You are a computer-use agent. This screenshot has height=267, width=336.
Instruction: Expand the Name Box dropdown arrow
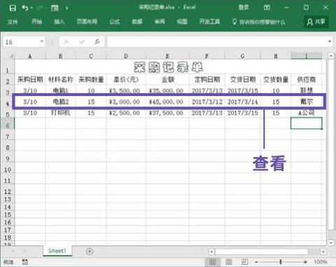[41, 41]
